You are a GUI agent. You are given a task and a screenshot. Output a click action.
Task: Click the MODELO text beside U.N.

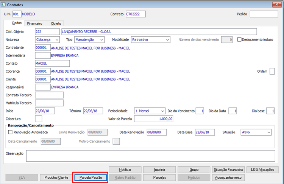(29, 14)
